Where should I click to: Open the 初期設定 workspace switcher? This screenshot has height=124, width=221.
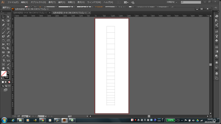click(172, 2)
